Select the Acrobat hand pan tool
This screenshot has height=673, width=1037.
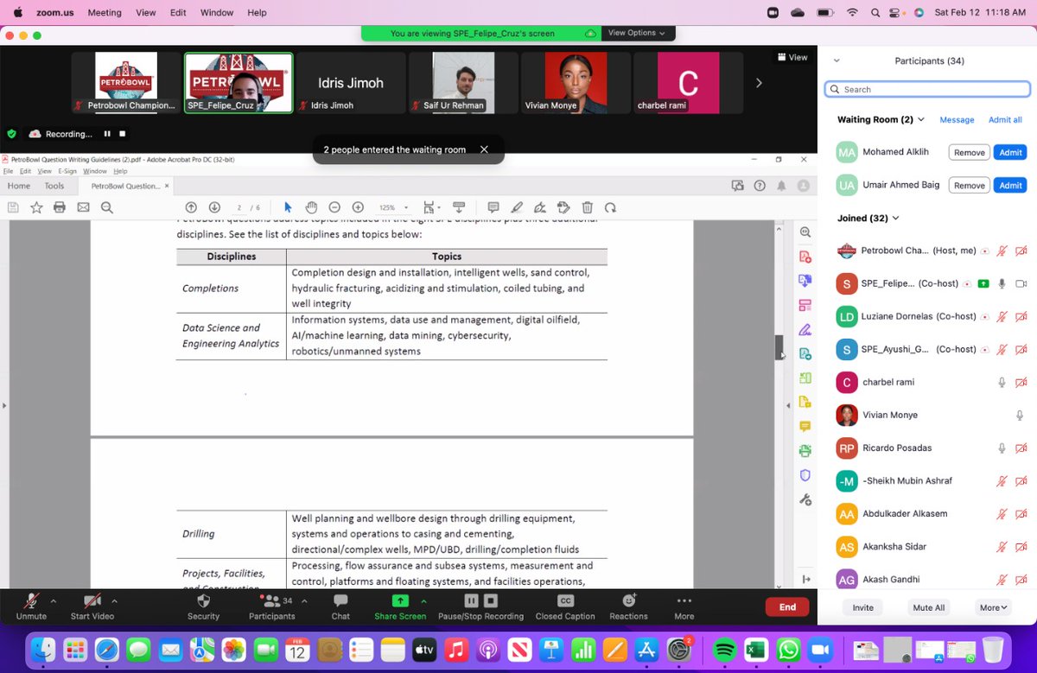[311, 207]
